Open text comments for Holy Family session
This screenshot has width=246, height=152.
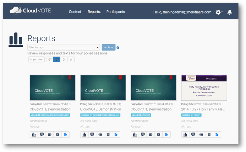193,134
